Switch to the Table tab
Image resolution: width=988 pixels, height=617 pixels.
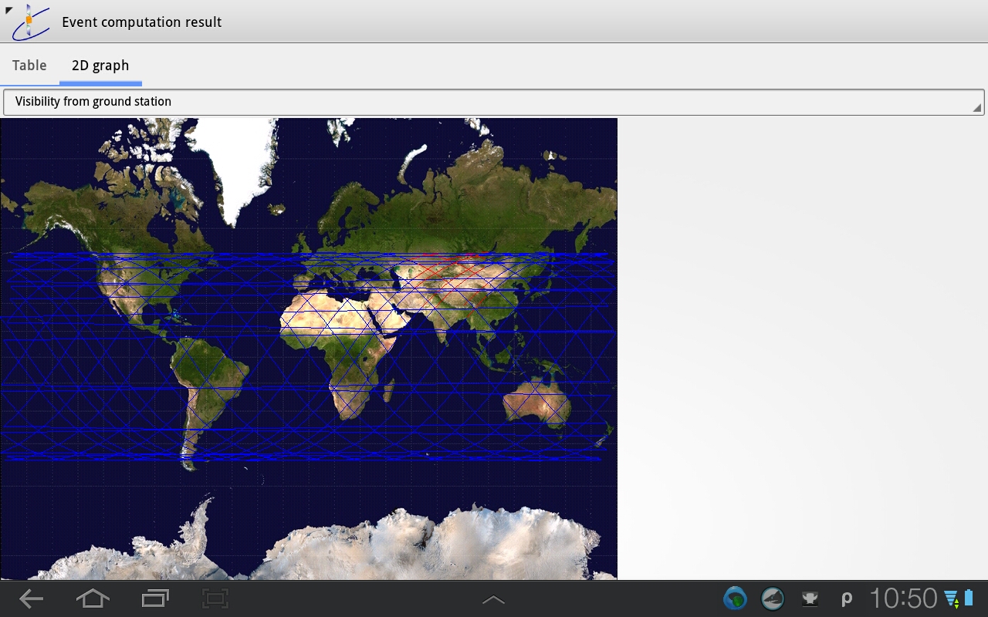pos(29,66)
